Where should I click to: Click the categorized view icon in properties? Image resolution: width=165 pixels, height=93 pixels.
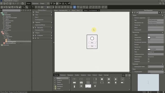tap(159, 13)
